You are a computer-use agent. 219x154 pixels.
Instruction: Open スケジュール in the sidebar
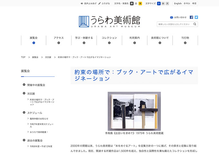pyautogui.click(x=35, y=113)
